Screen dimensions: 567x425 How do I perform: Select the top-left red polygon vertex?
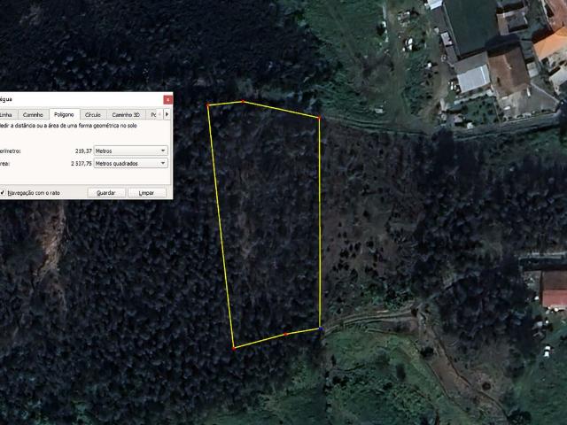(x=208, y=105)
